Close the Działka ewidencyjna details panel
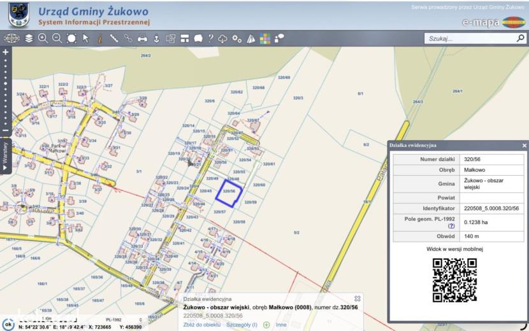The height and width of the screenshot is (331, 529). (x=525, y=146)
